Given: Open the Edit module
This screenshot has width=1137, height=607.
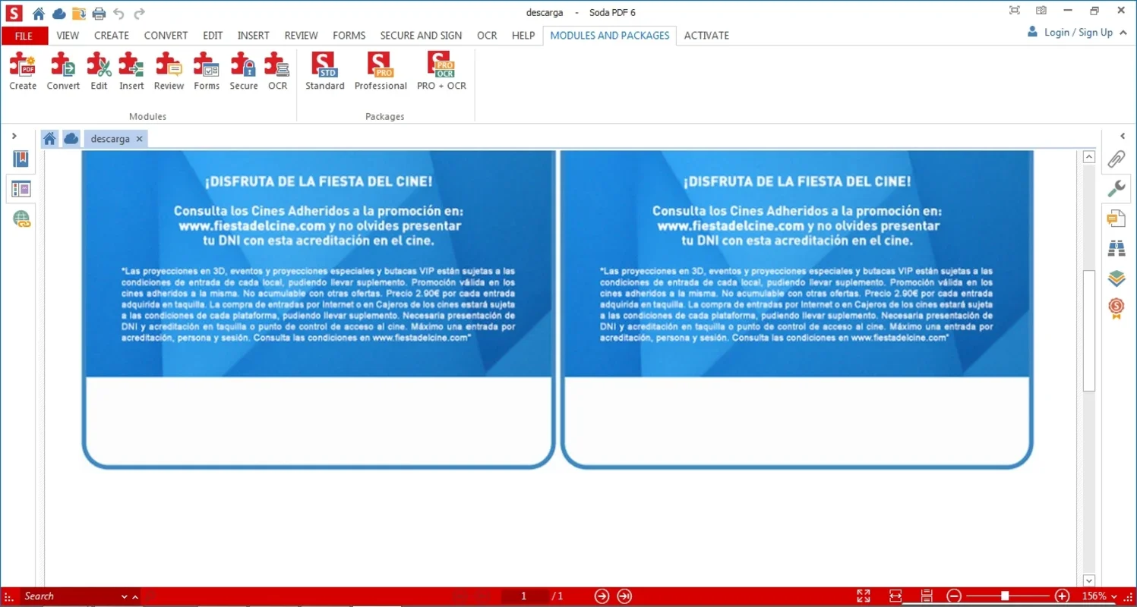Looking at the screenshot, I should tap(99, 71).
